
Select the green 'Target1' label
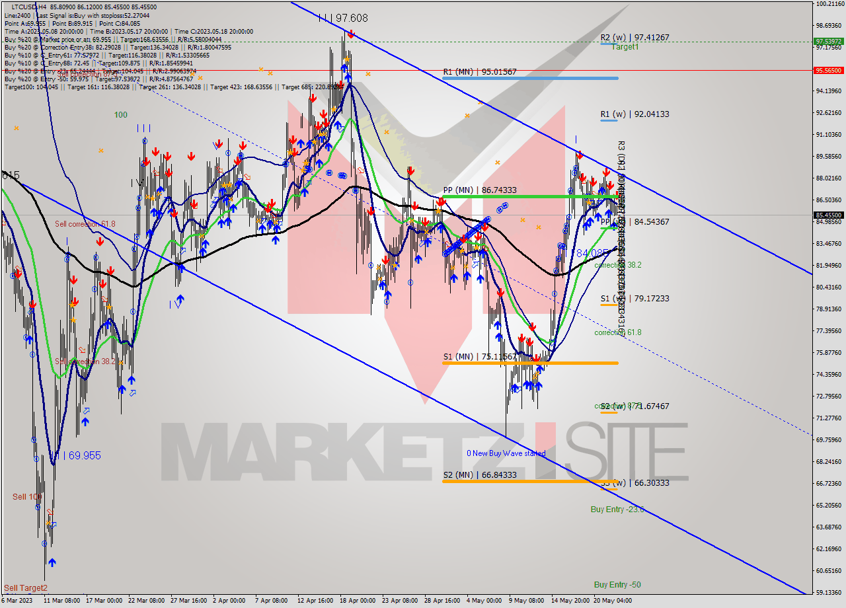(625, 47)
